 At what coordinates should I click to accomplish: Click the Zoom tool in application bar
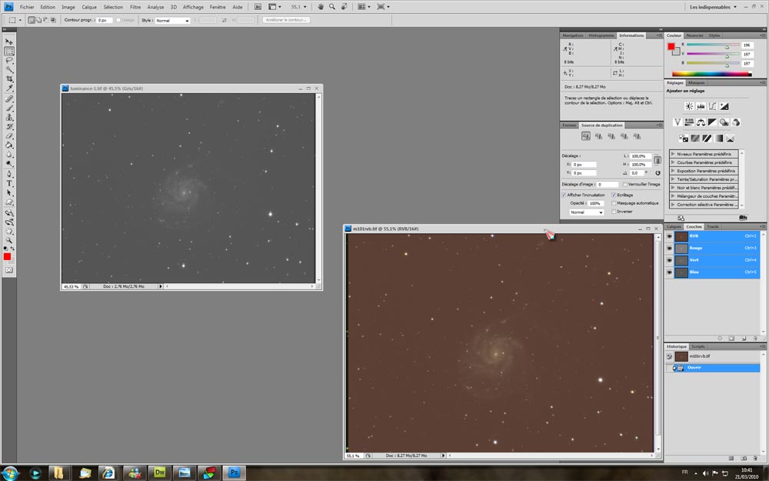coord(332,6)
